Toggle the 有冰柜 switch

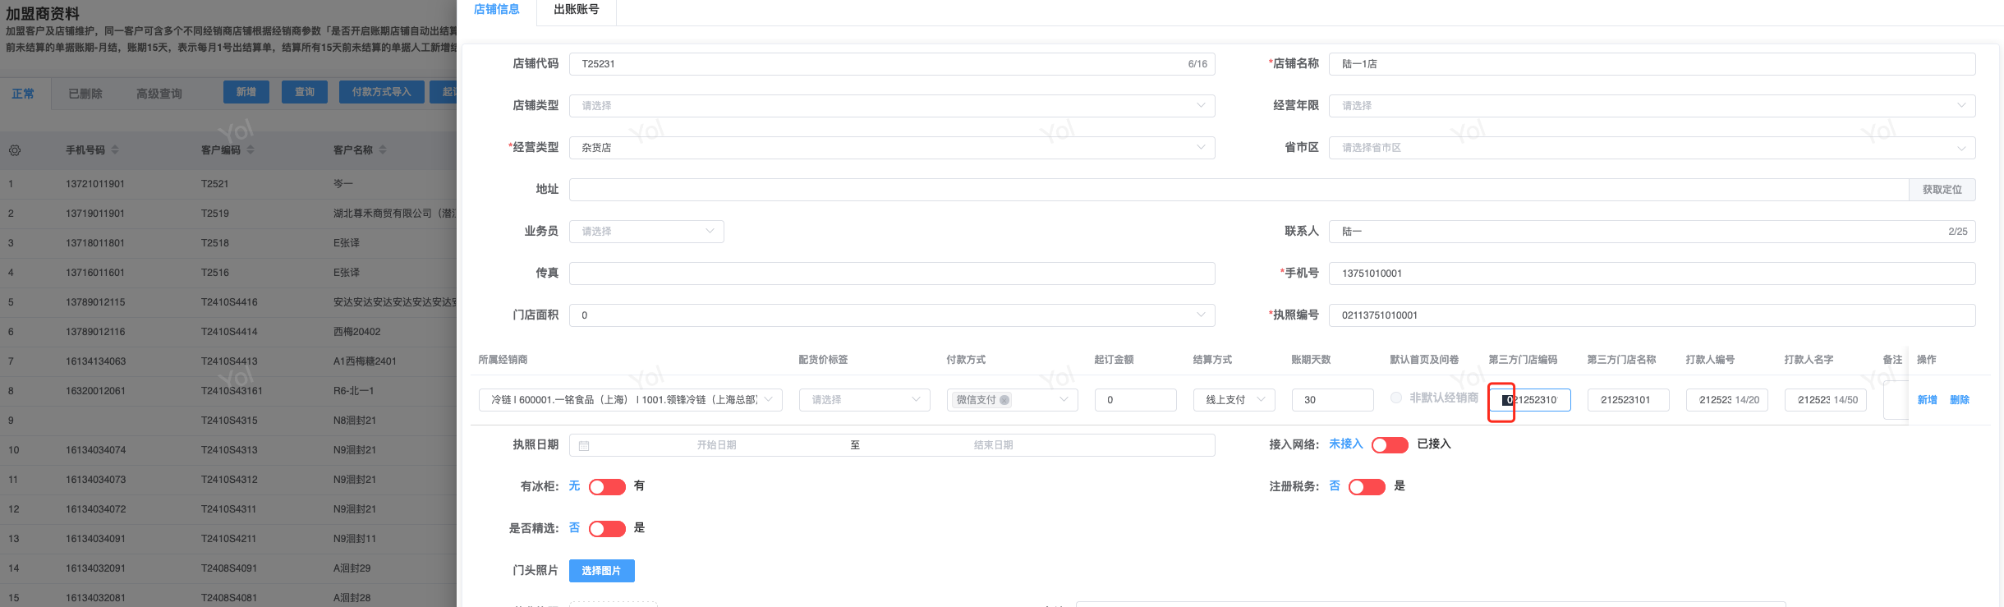click(x=607, y=487)
